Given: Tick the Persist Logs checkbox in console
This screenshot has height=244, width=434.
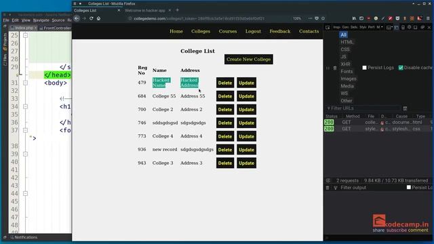Looking at the screenshot, I should (408, 187).
